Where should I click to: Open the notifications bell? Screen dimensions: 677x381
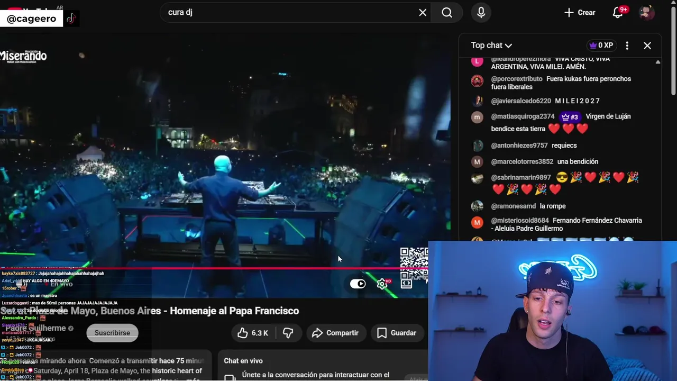pyautogui.click(x=618, y=12)
